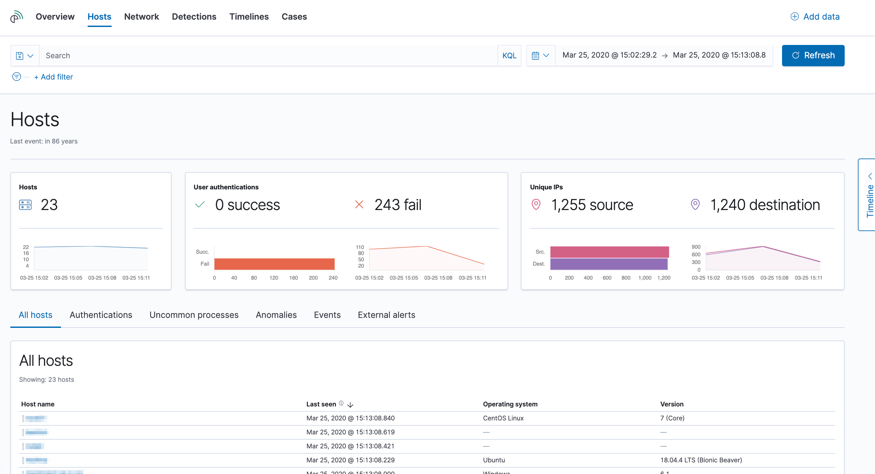Click inside the Search input field
875x474 pixels.
pyautogui.click(x=136, y=55)
